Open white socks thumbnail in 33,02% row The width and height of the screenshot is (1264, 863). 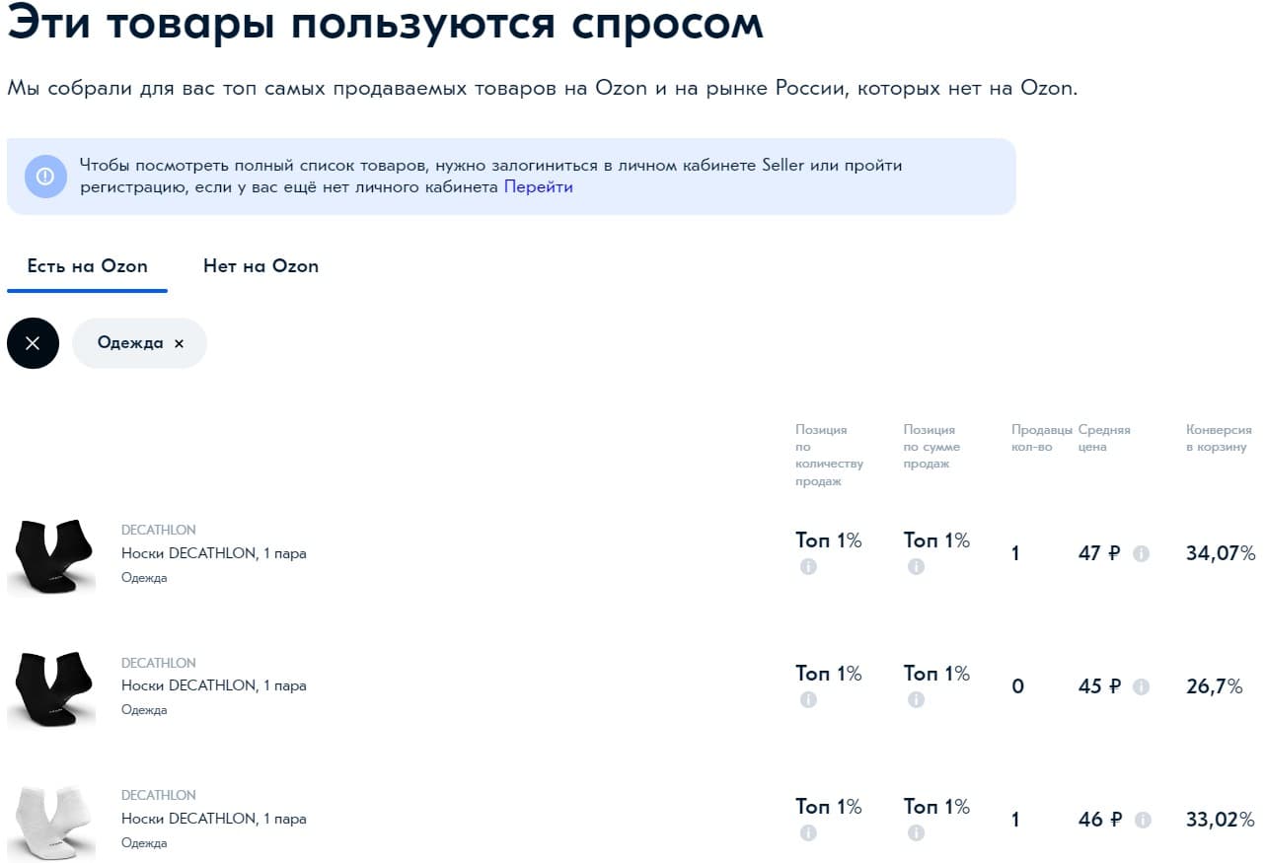pos(51,821)
